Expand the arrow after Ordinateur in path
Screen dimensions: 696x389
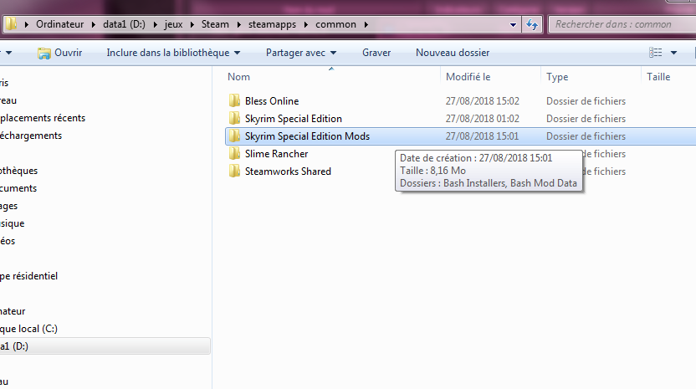[94, 24]
